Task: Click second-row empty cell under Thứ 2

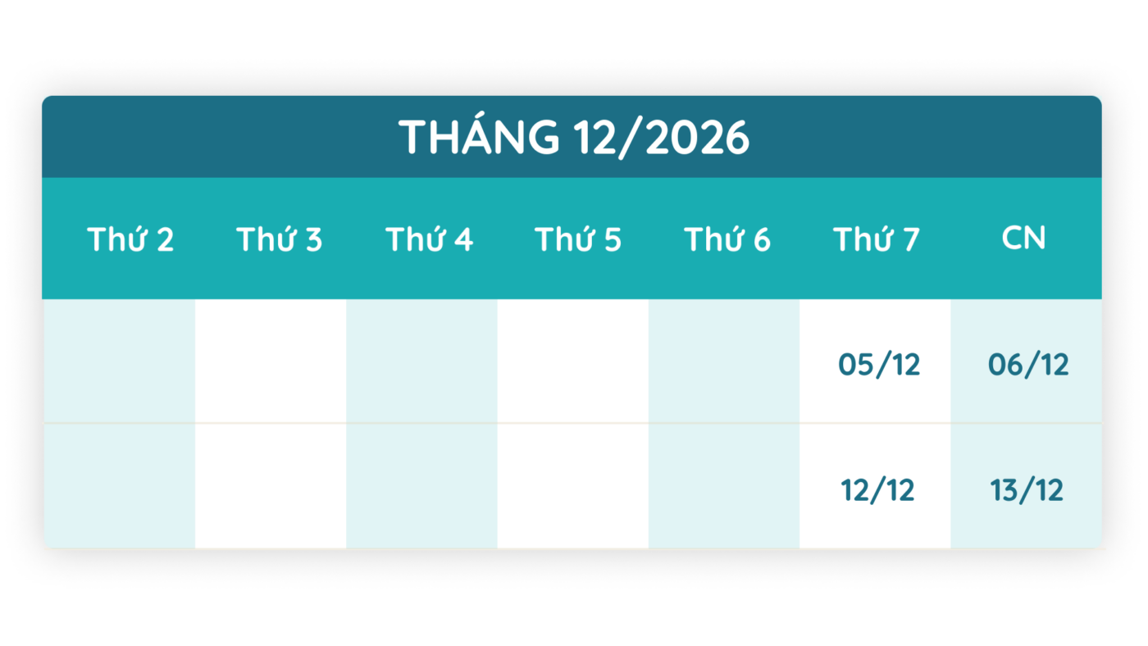Action: 119,486
